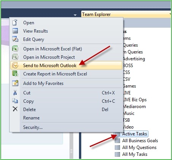Click the View Results grid icon

15,31
